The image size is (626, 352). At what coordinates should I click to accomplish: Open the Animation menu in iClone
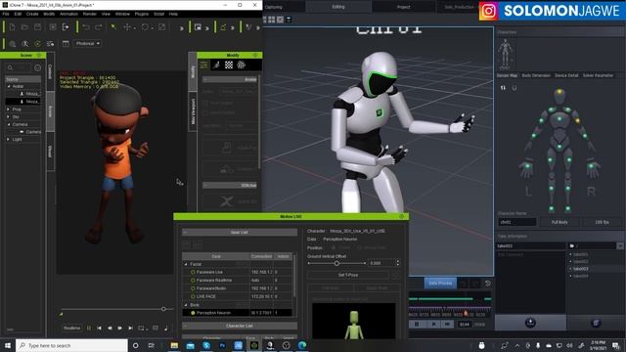[68, 14]
